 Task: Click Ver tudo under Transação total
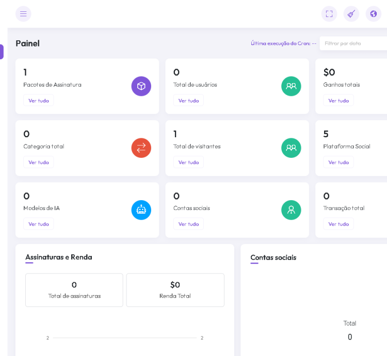(x=338, y=224)
